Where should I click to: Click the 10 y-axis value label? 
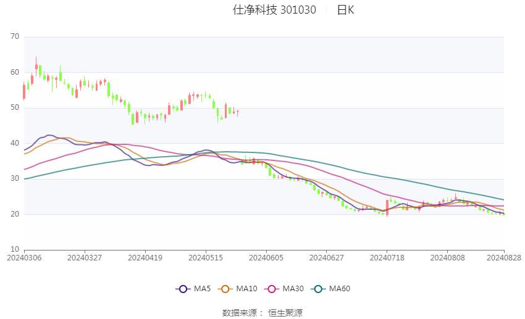coord(15,249)
